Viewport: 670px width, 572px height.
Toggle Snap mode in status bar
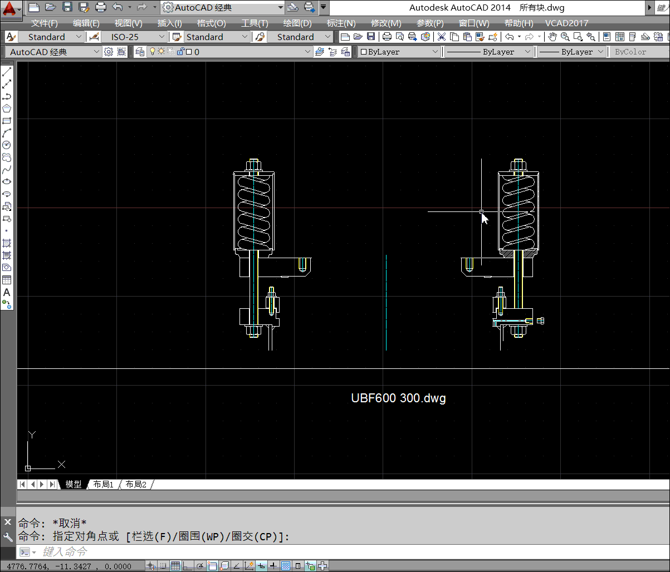click(x=163, y=566)
